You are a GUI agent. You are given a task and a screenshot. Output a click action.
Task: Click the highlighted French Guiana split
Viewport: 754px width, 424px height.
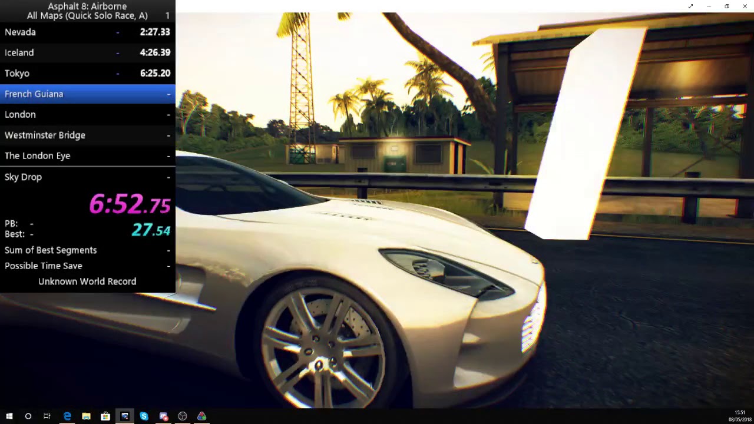[x=87, y=94]
